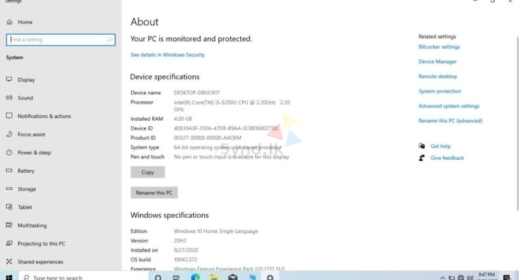
Task: Open BitLocker settings link
Action: [x=439, y=47]
